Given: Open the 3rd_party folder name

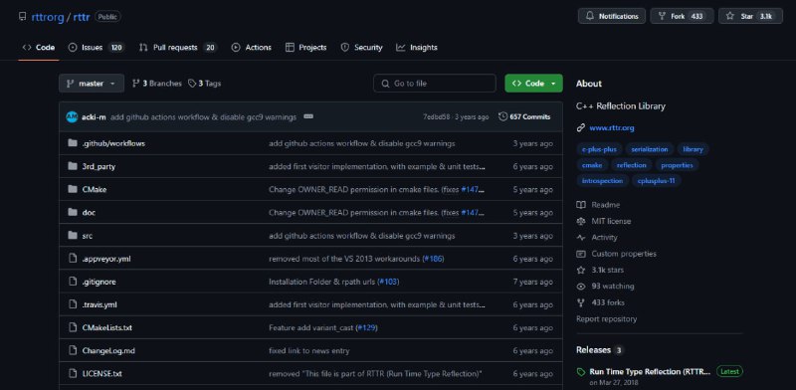Looking at the screenshot, I should [99, 166].
